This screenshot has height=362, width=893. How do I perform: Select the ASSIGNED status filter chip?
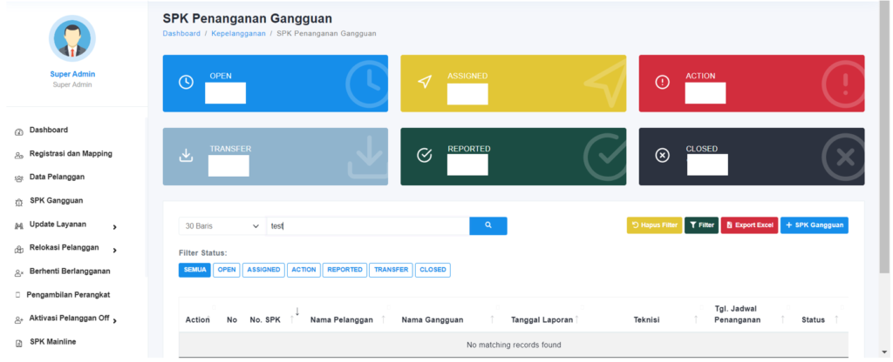[263, 270]
